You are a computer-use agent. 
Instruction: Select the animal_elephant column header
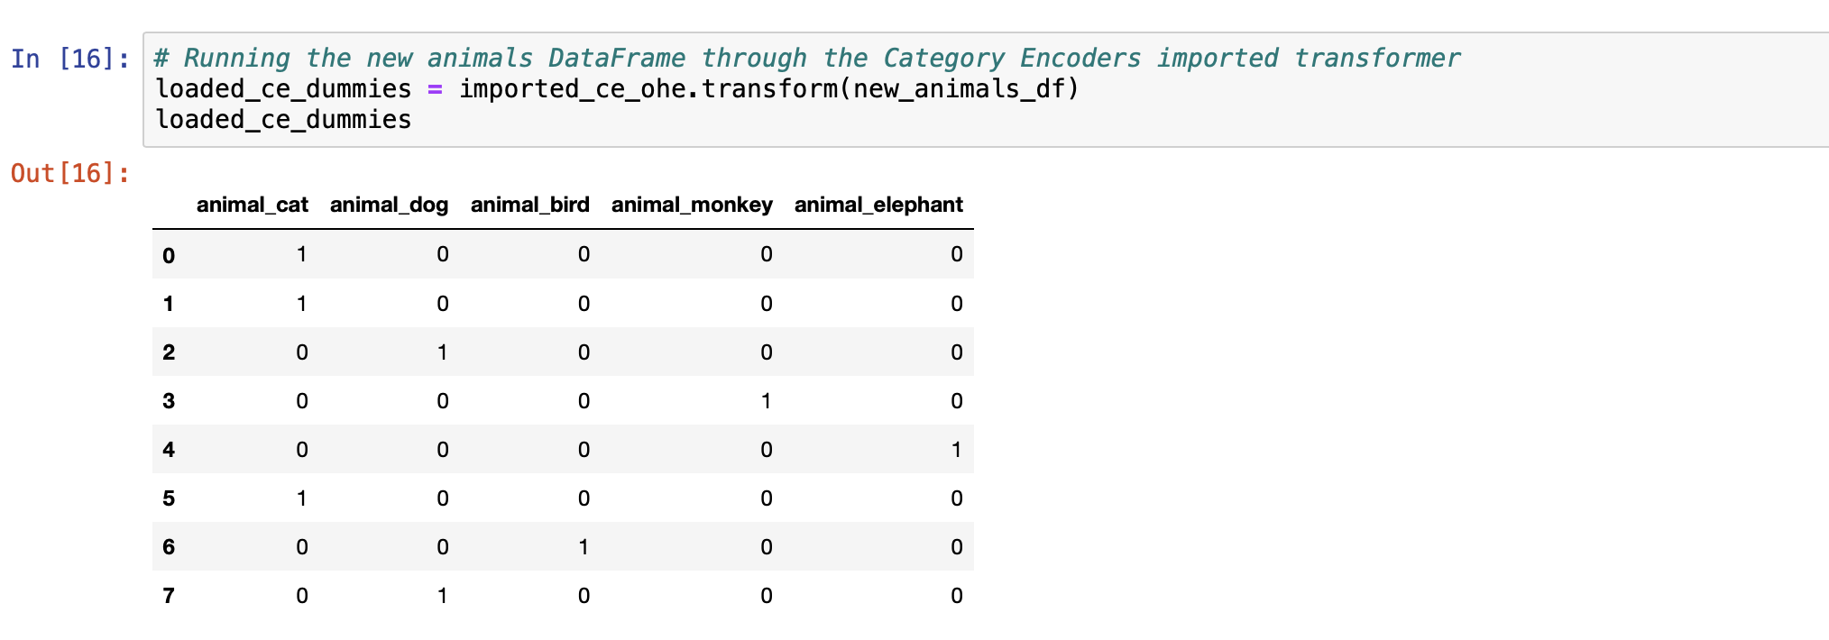(878, 205)
